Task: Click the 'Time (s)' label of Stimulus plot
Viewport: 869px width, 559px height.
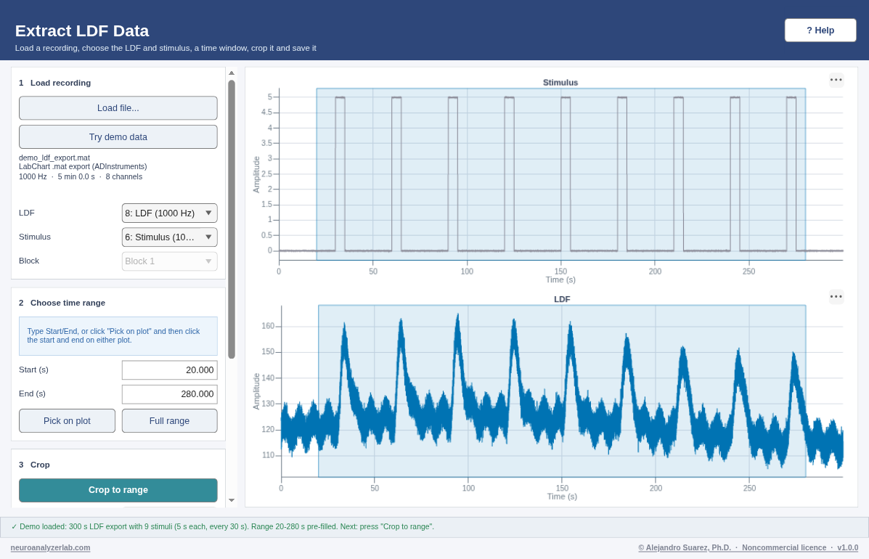Action: pos(560,279)
